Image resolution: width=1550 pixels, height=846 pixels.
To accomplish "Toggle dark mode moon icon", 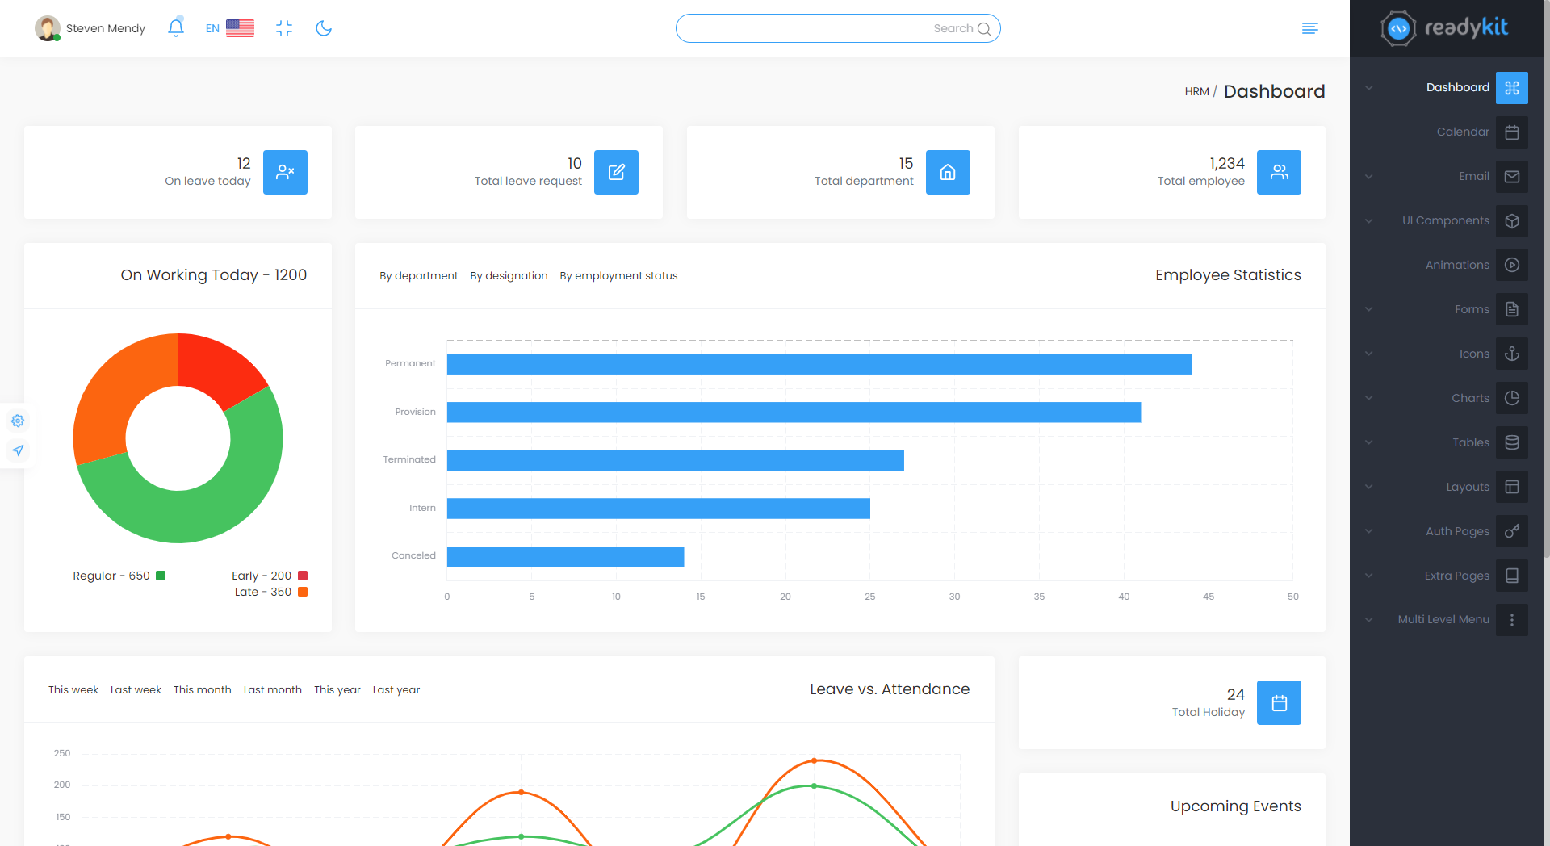I will [x=324, y=28].
